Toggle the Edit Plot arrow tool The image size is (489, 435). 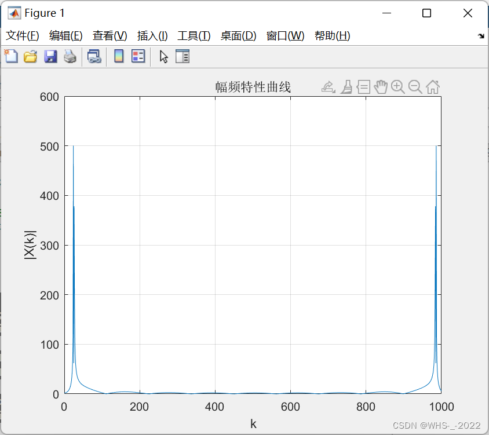tap(164, 57)
